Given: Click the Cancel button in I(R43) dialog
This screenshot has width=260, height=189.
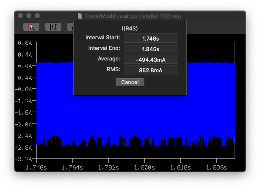Looking at the screenshot, I should [130, 82].
